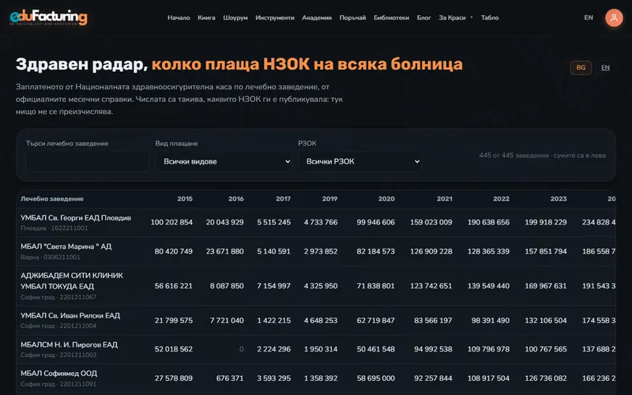
Task: Click the 2019 column header
Action: (329, 199)
